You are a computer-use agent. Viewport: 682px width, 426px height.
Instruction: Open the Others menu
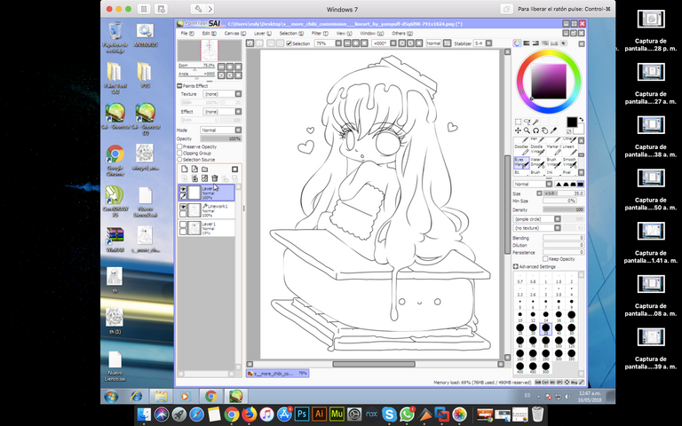tap(402, 34)
